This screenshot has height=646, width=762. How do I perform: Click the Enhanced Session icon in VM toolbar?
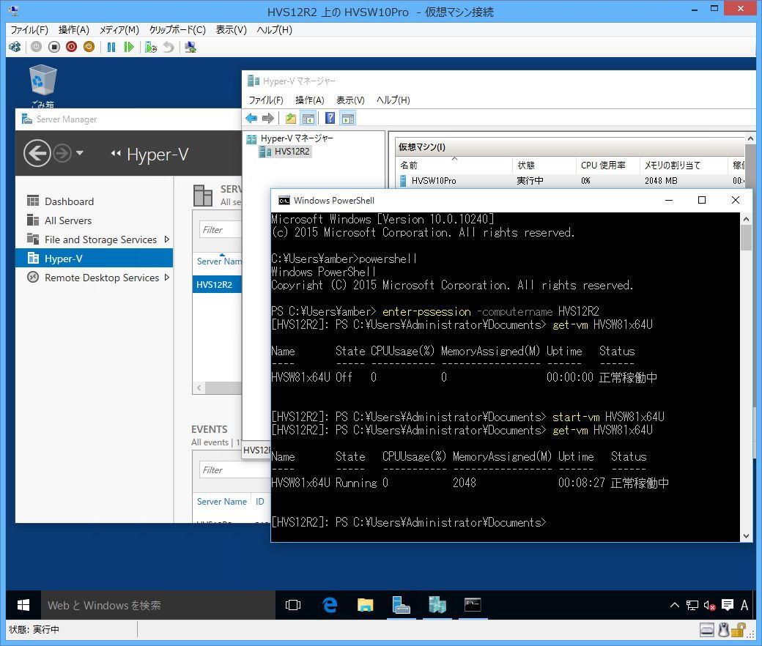point(190,47)
